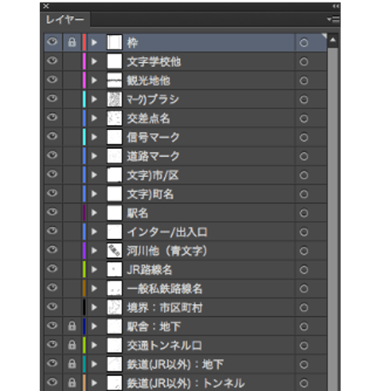Click target circle of インター/出入口 layer
The width and height of the screenshot is (391, 391).
[x=303, y=232]
